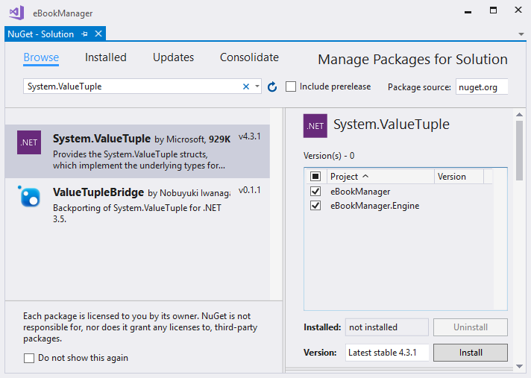Select the System.ValueTuple package result
531x378 pixels.
(x=137, y=151)
